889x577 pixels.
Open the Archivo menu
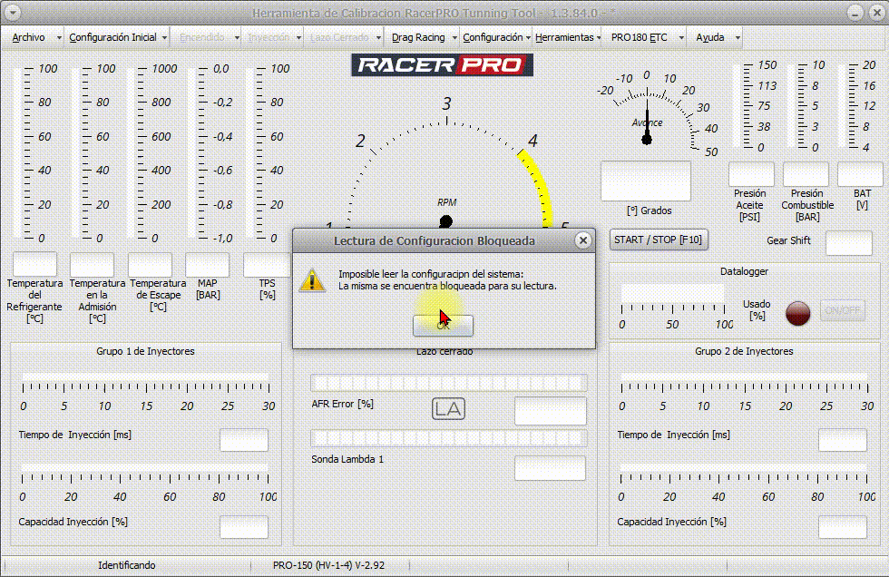(x=29, y=37)
